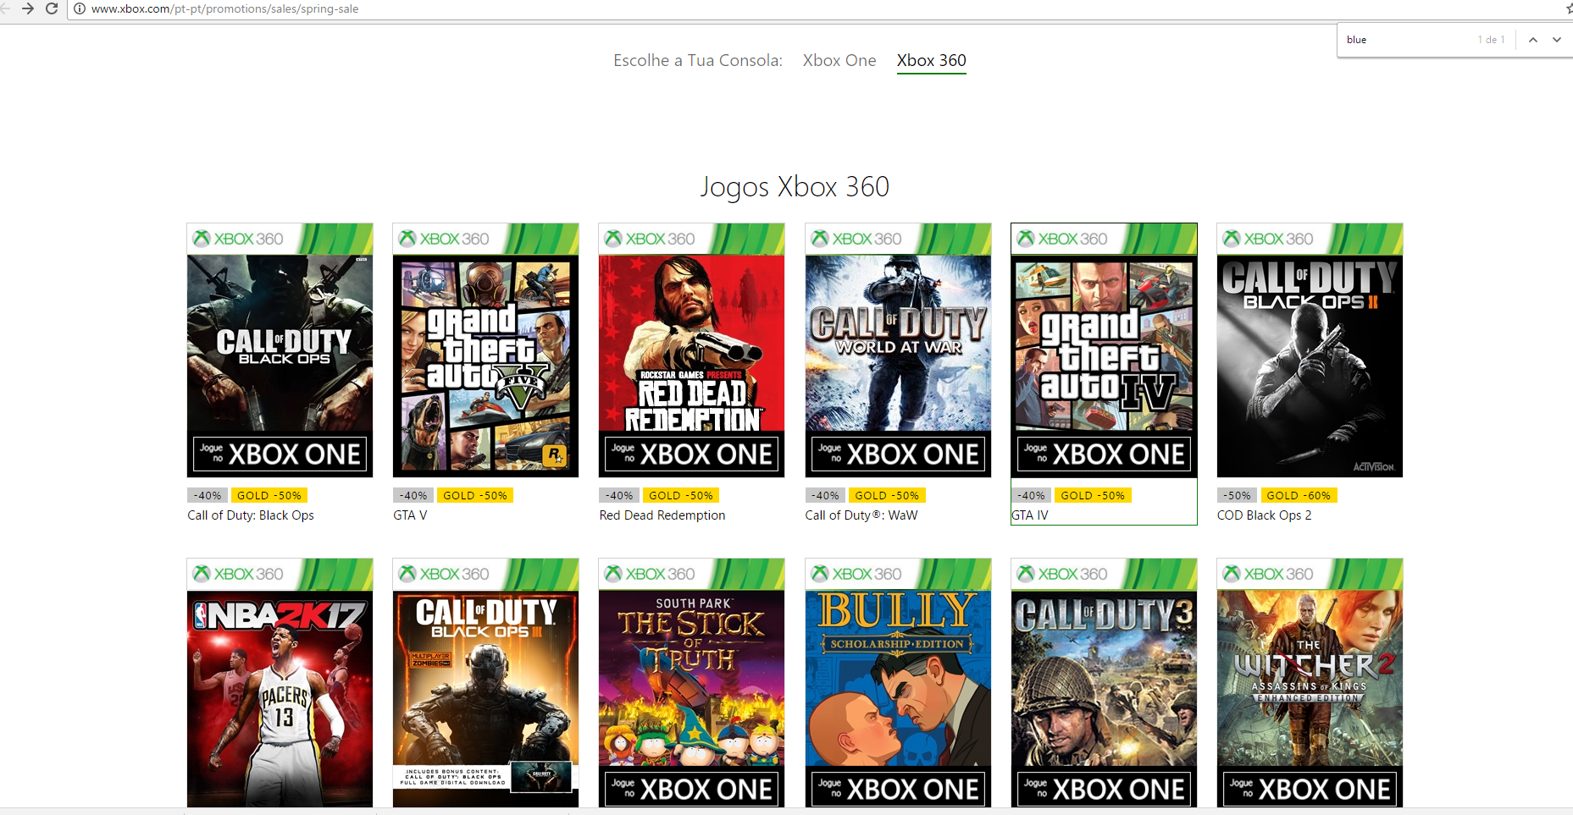Jump to next 'blue' match with down chevron
This screenshot has width=1573, height=815.
(x=1557, y=39)
